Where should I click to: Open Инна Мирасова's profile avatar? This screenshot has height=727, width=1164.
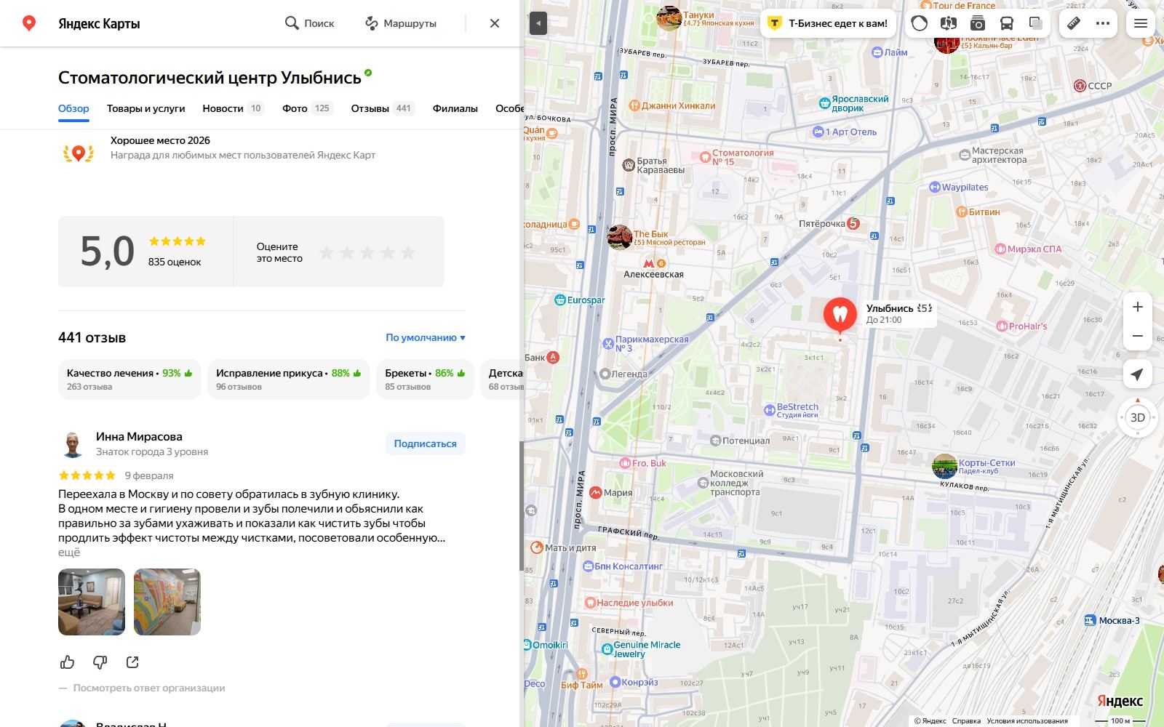(x=73, y=443)
